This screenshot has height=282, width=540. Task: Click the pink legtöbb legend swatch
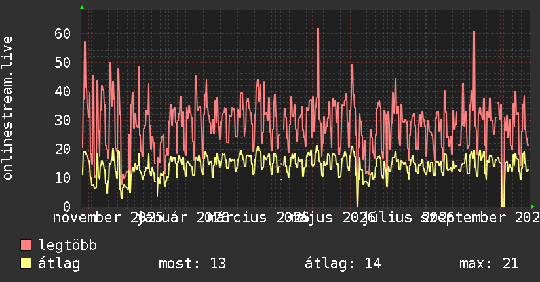26,245
